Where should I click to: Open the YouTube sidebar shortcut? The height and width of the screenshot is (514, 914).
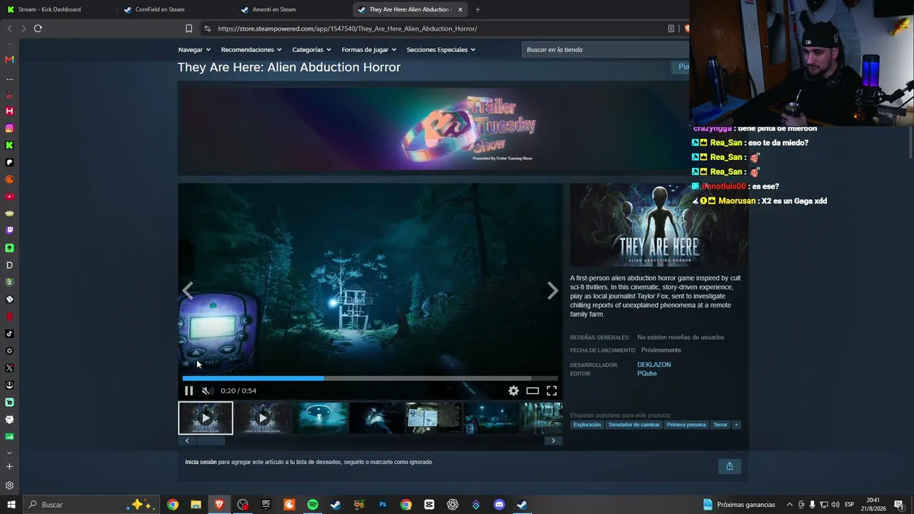click(9, 197)
